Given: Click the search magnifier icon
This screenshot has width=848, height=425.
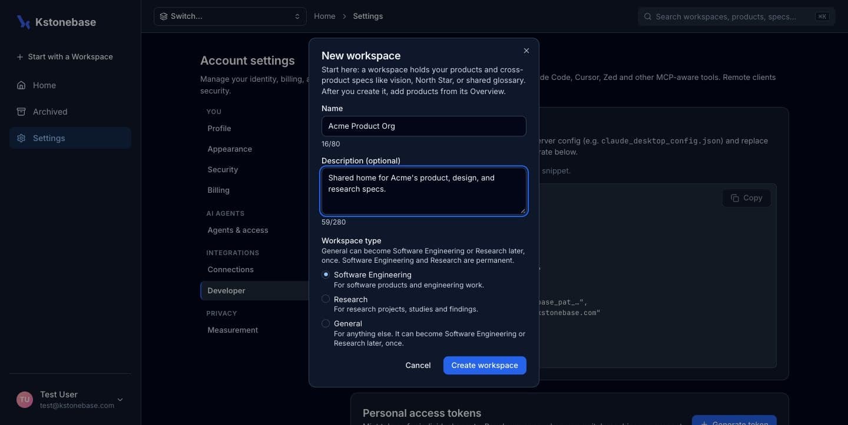Looking at the screenshot, I should (x=648, y=16).
